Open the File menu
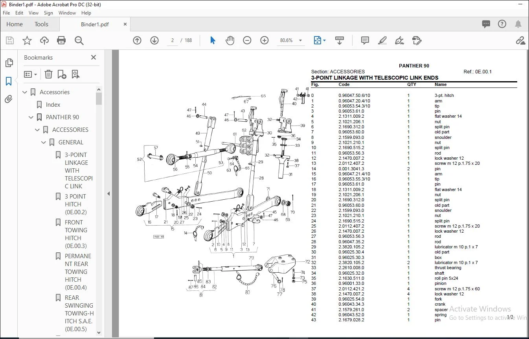 tap(6, 13)
